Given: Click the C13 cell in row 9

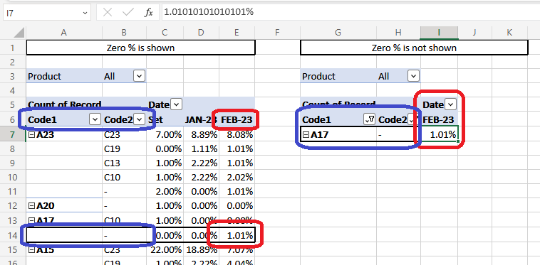Looking at the screenshot, I should pyautogui.click(x=124, y=163).
